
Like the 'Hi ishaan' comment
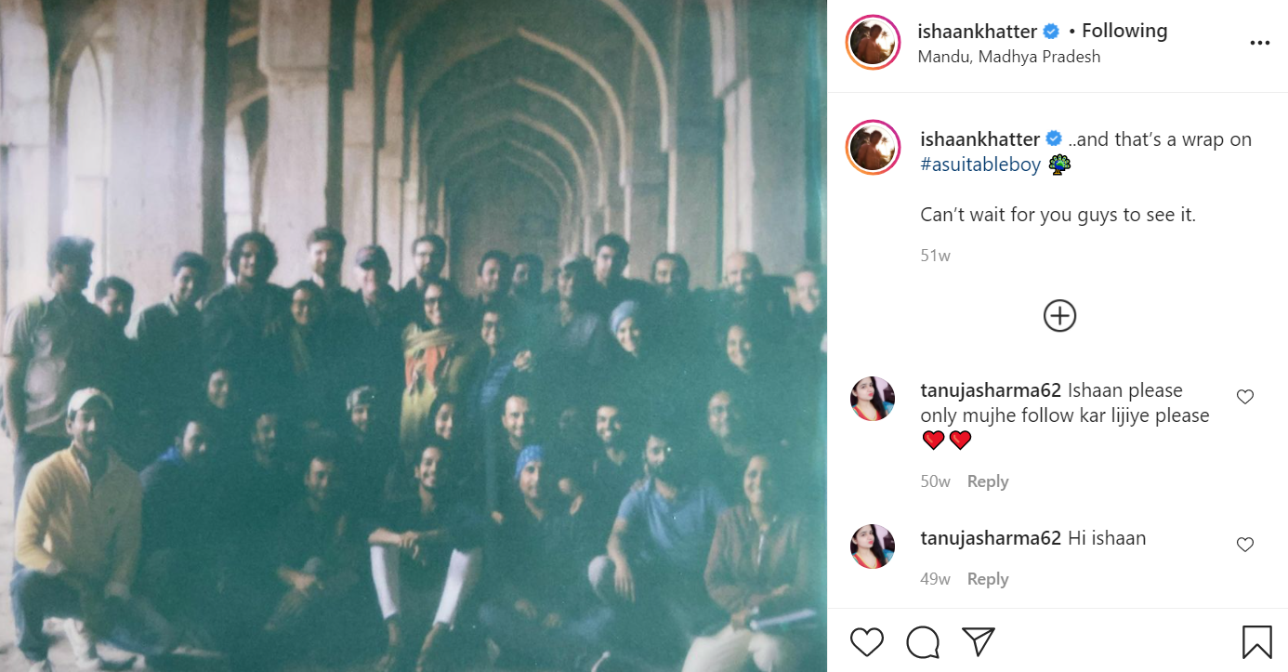[x=1245, y=545]
